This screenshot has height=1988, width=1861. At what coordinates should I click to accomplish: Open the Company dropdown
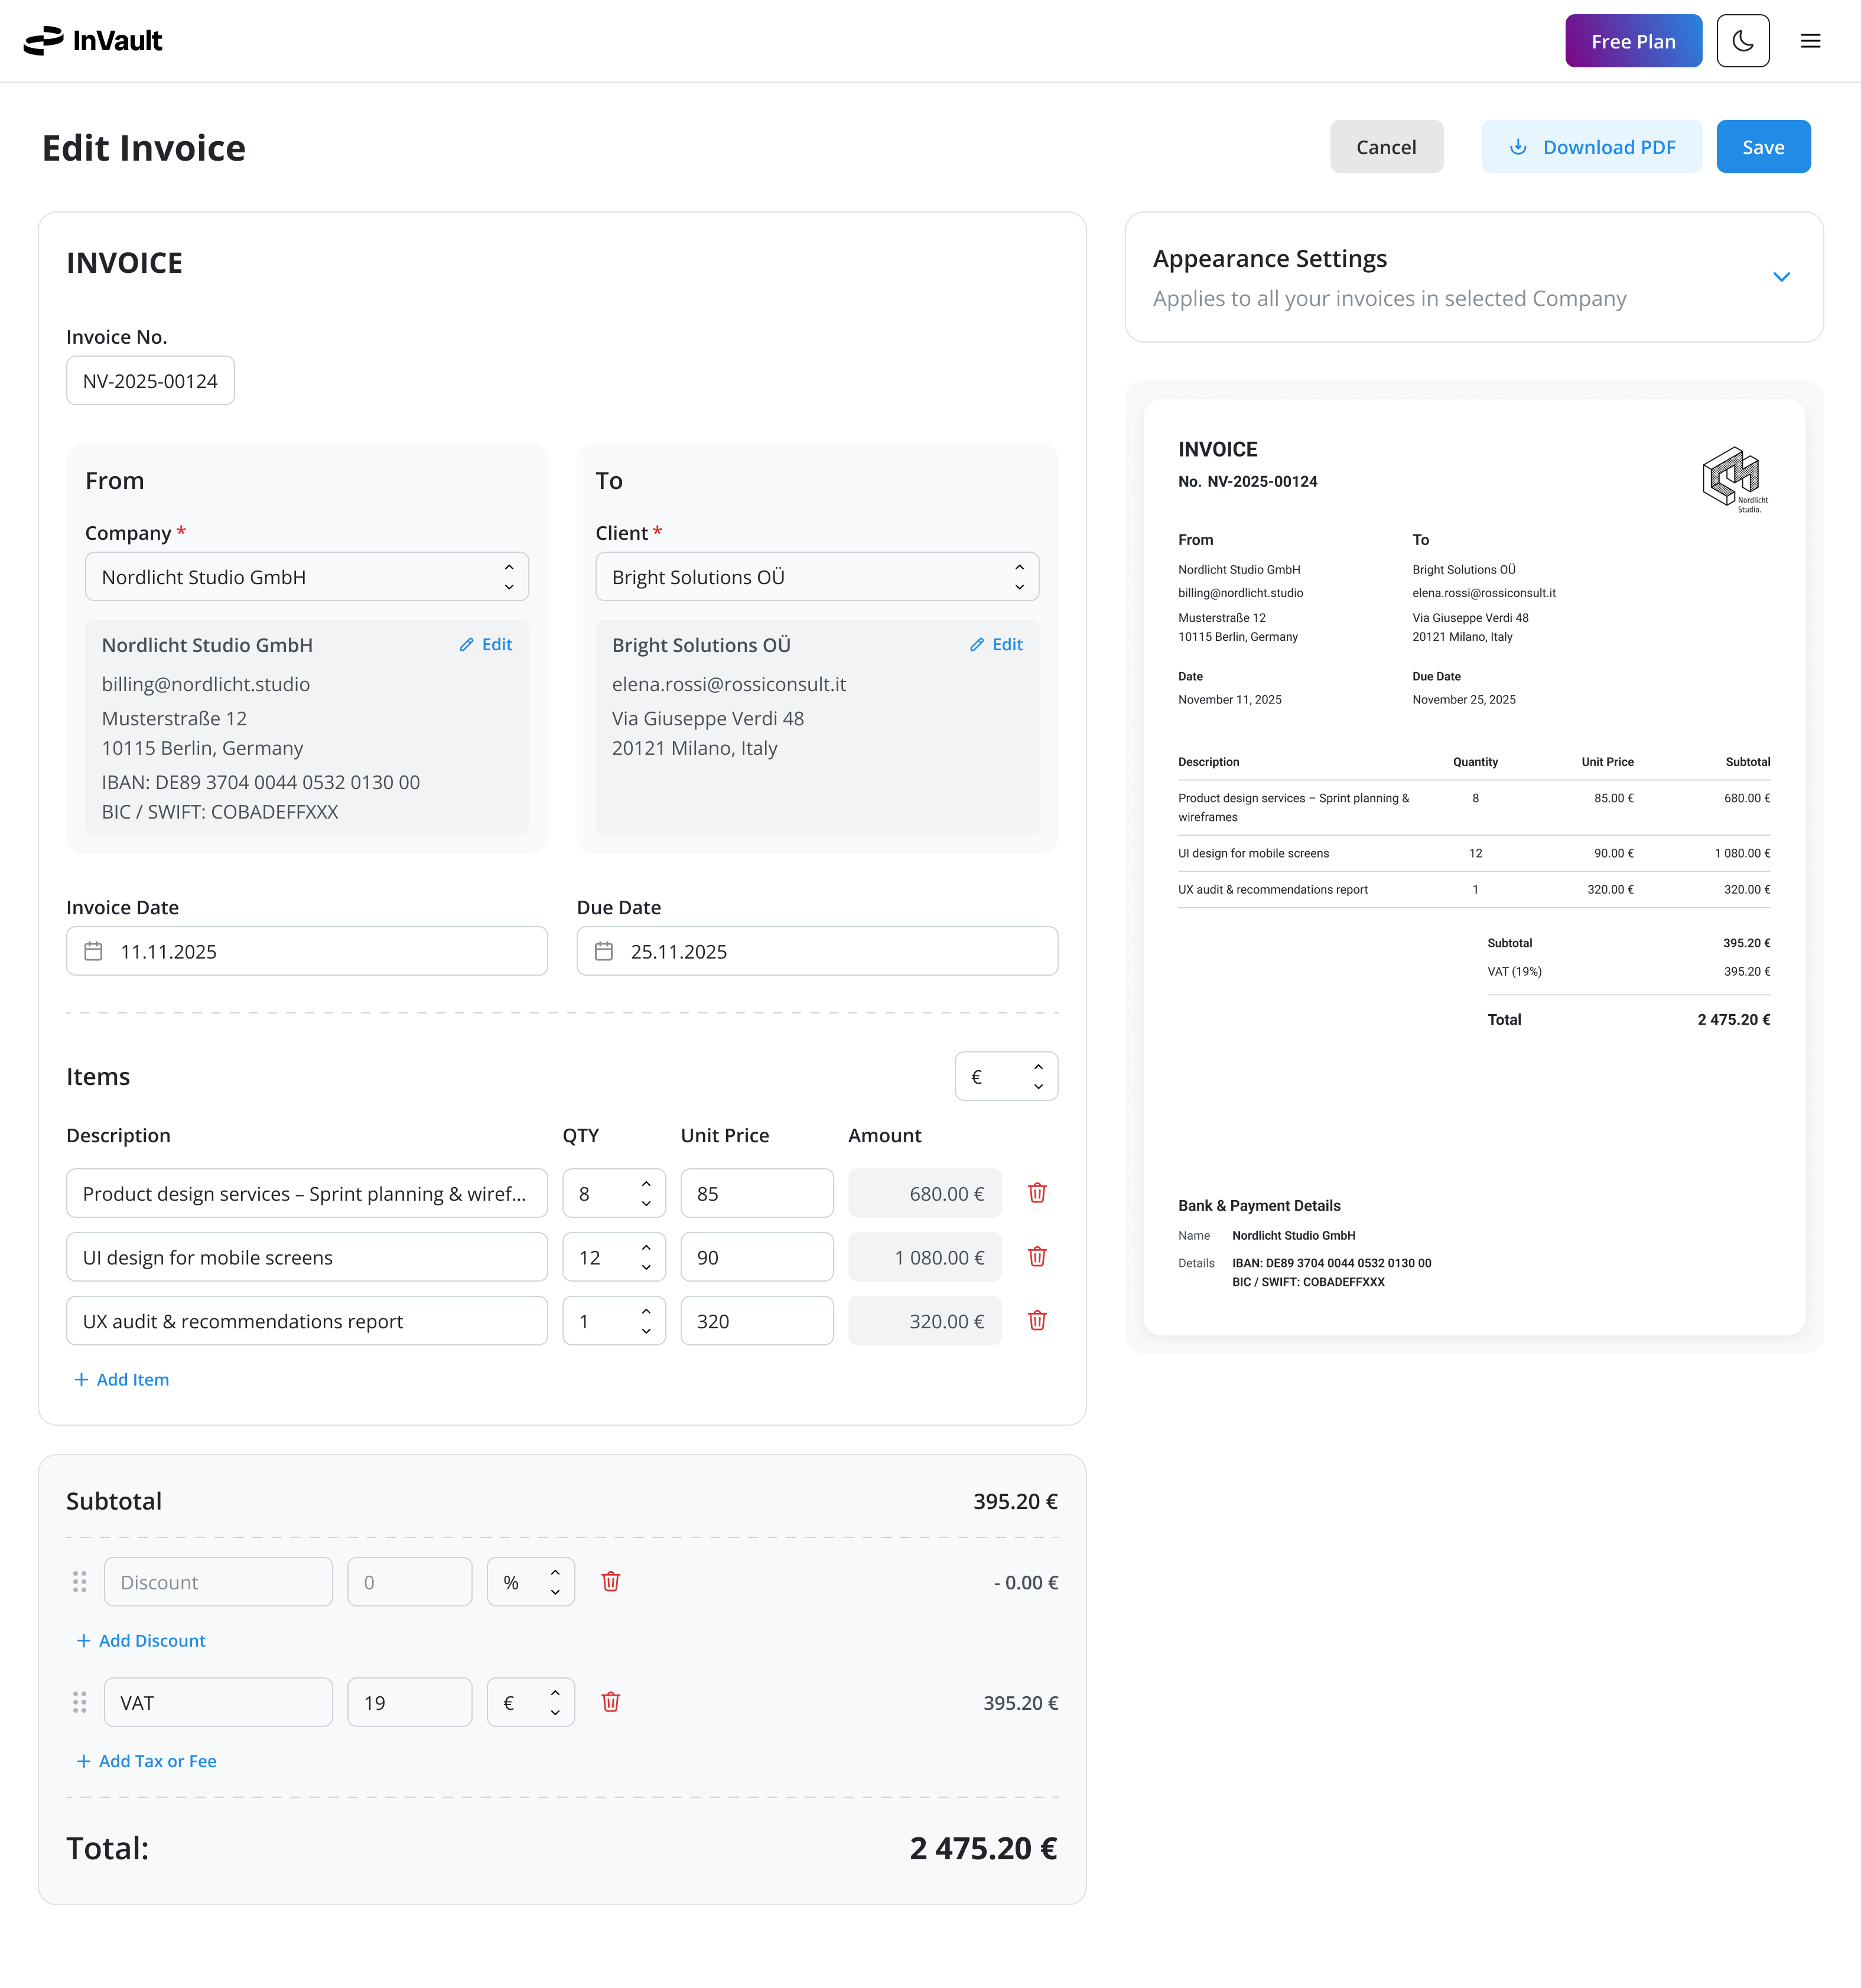pyautogui.click(x=306, y=577)
